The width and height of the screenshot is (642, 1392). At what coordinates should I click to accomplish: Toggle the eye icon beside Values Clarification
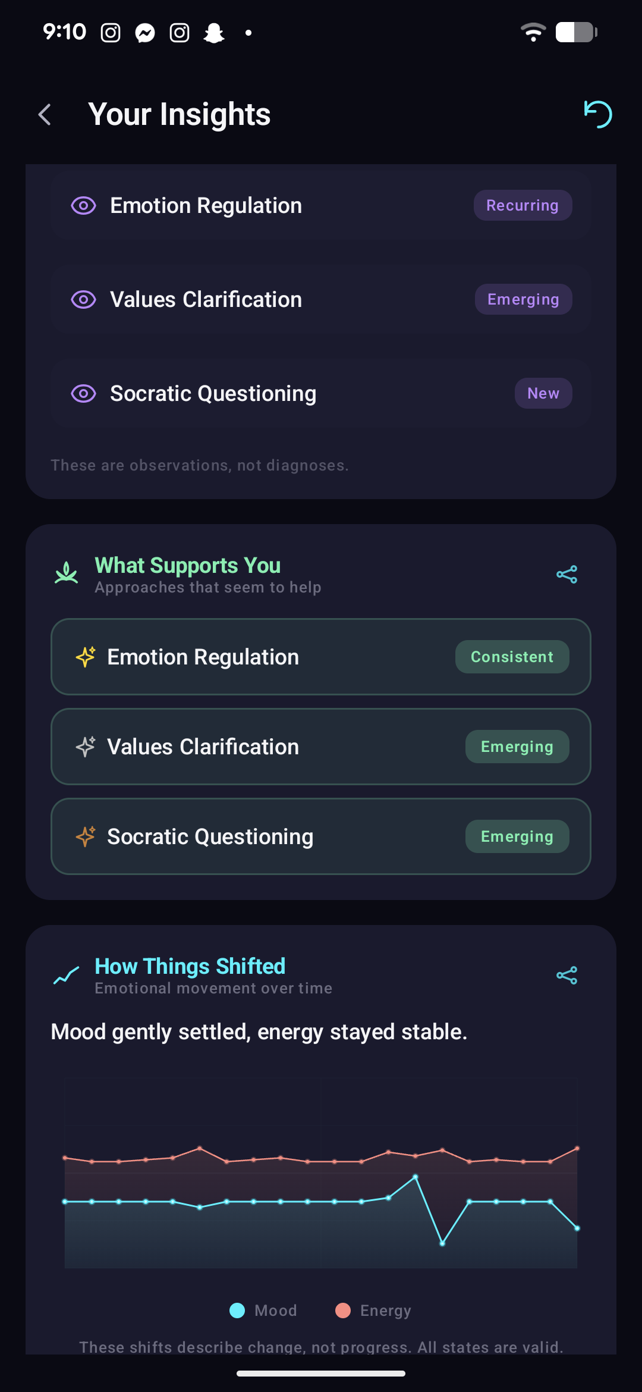click(83, 299)
